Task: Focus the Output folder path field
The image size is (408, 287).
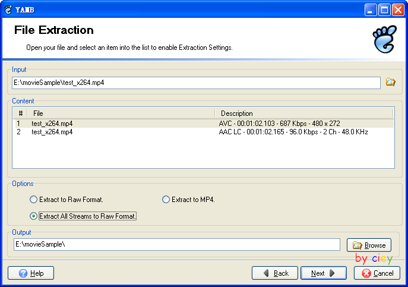Action: (x=176, y=245)
